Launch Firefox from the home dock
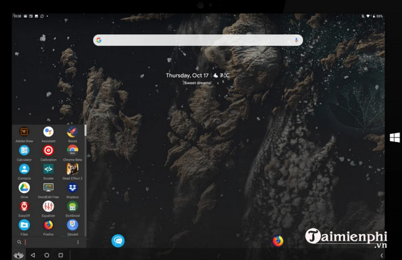 tap(278, 241)
